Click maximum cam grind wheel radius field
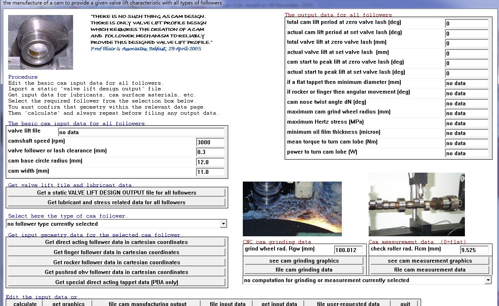499x306 pixels. click(467, 113)
